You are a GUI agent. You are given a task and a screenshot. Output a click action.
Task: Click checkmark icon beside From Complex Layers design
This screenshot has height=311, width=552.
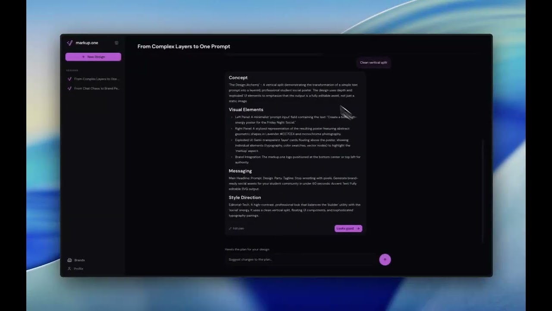coord(70,79)
